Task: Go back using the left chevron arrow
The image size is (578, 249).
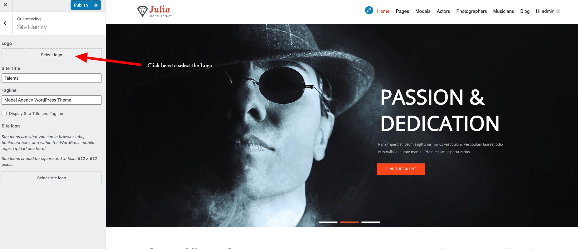Action: point(5,23)
